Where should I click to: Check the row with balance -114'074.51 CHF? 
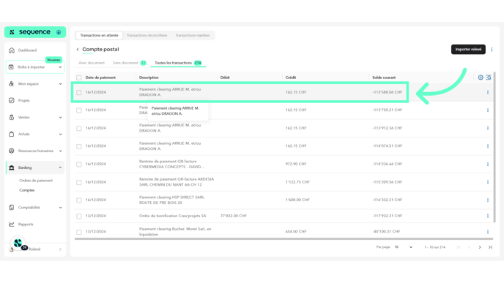(x=79, y=146)
